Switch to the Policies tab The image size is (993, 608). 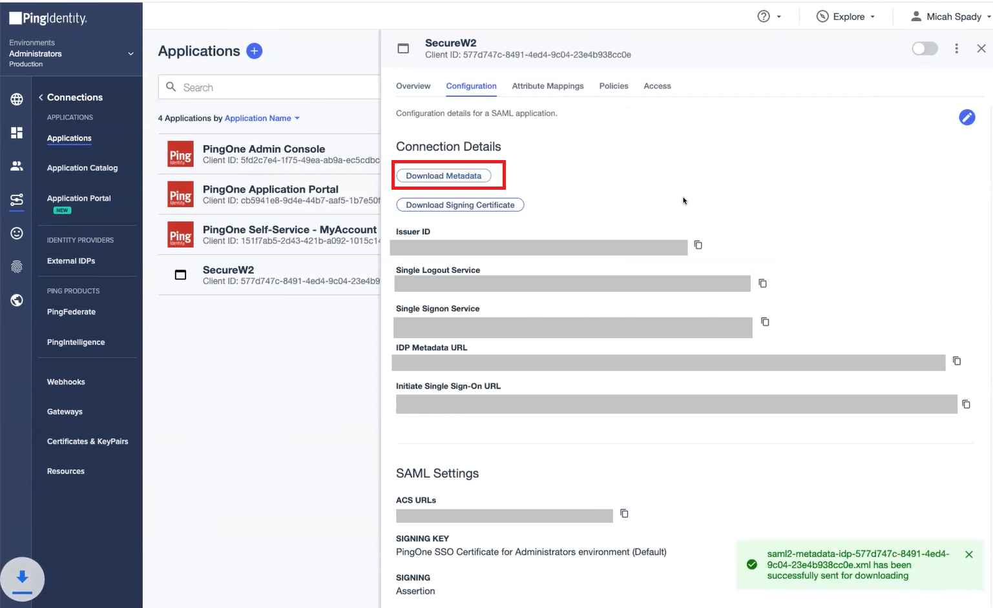(x=613, y=86)
